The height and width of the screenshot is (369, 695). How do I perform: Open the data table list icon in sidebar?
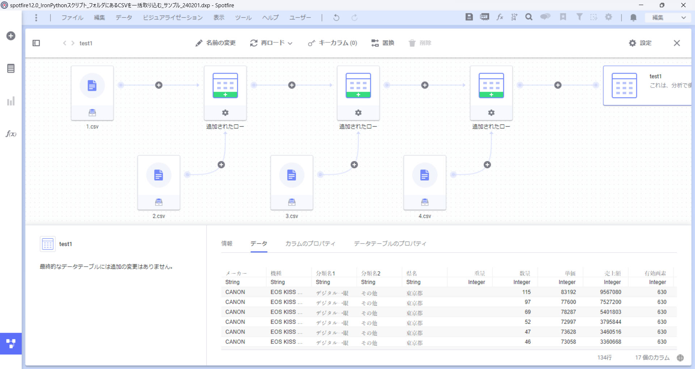11,68
